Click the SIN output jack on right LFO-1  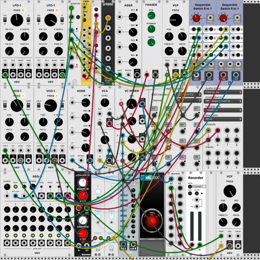coord(39,75)
